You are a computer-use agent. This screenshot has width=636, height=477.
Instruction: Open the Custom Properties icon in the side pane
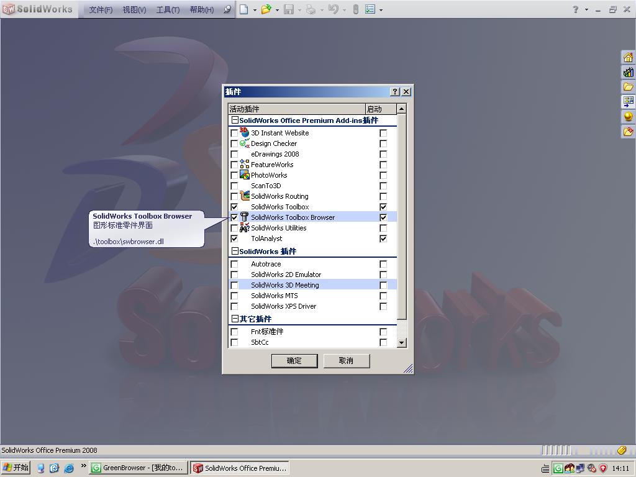[x=629, y=131]
